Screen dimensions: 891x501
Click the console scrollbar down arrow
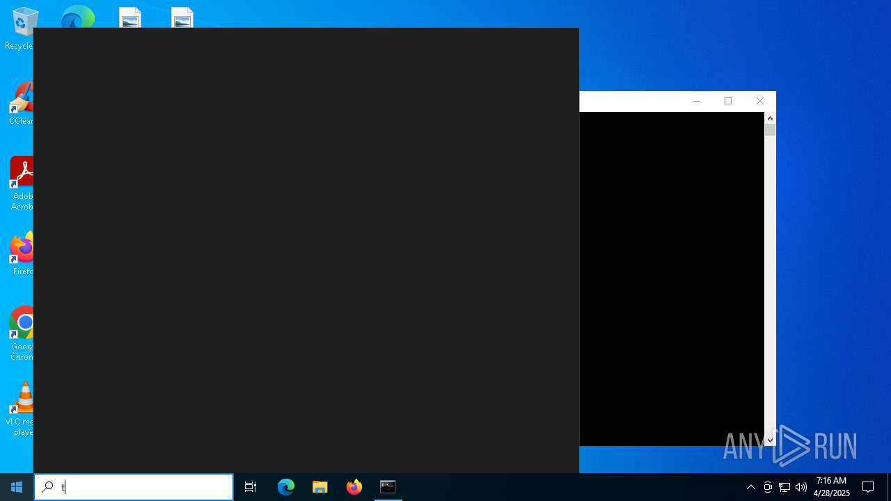770,440
